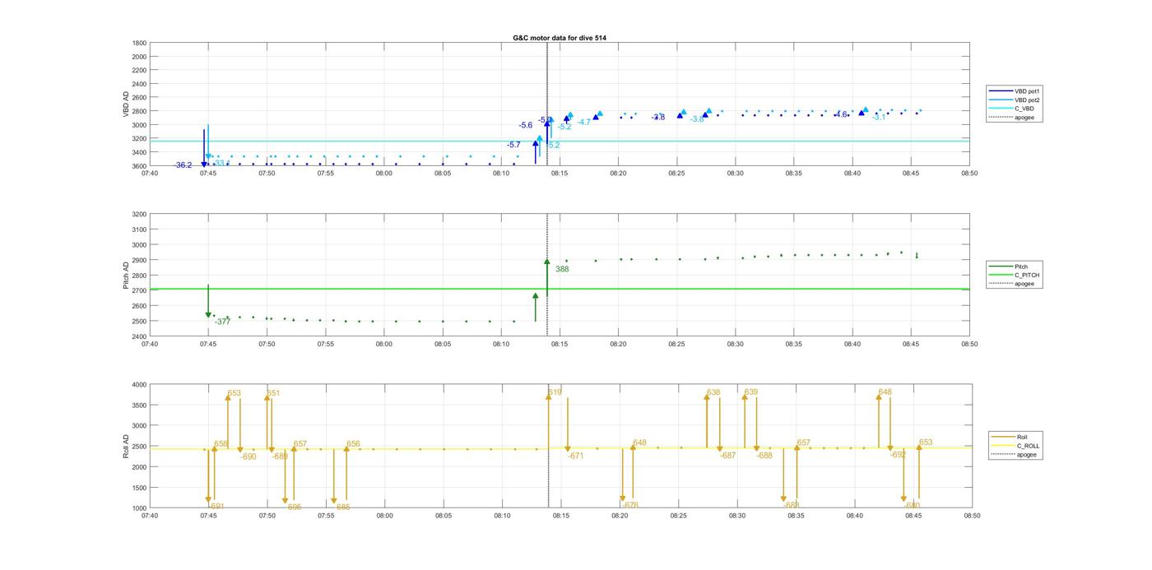This screenshot has height=570, width=1152.
Task: Click the '3200' tick on the Pitch axis
Action: [x=140, y=214]
